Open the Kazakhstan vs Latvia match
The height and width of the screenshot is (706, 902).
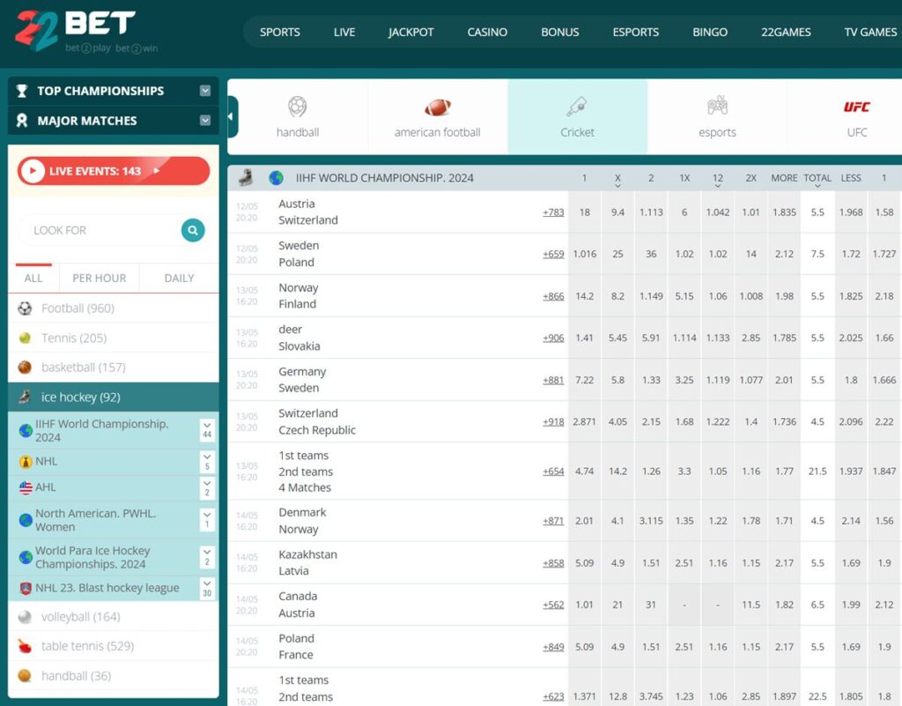(307, 562)
